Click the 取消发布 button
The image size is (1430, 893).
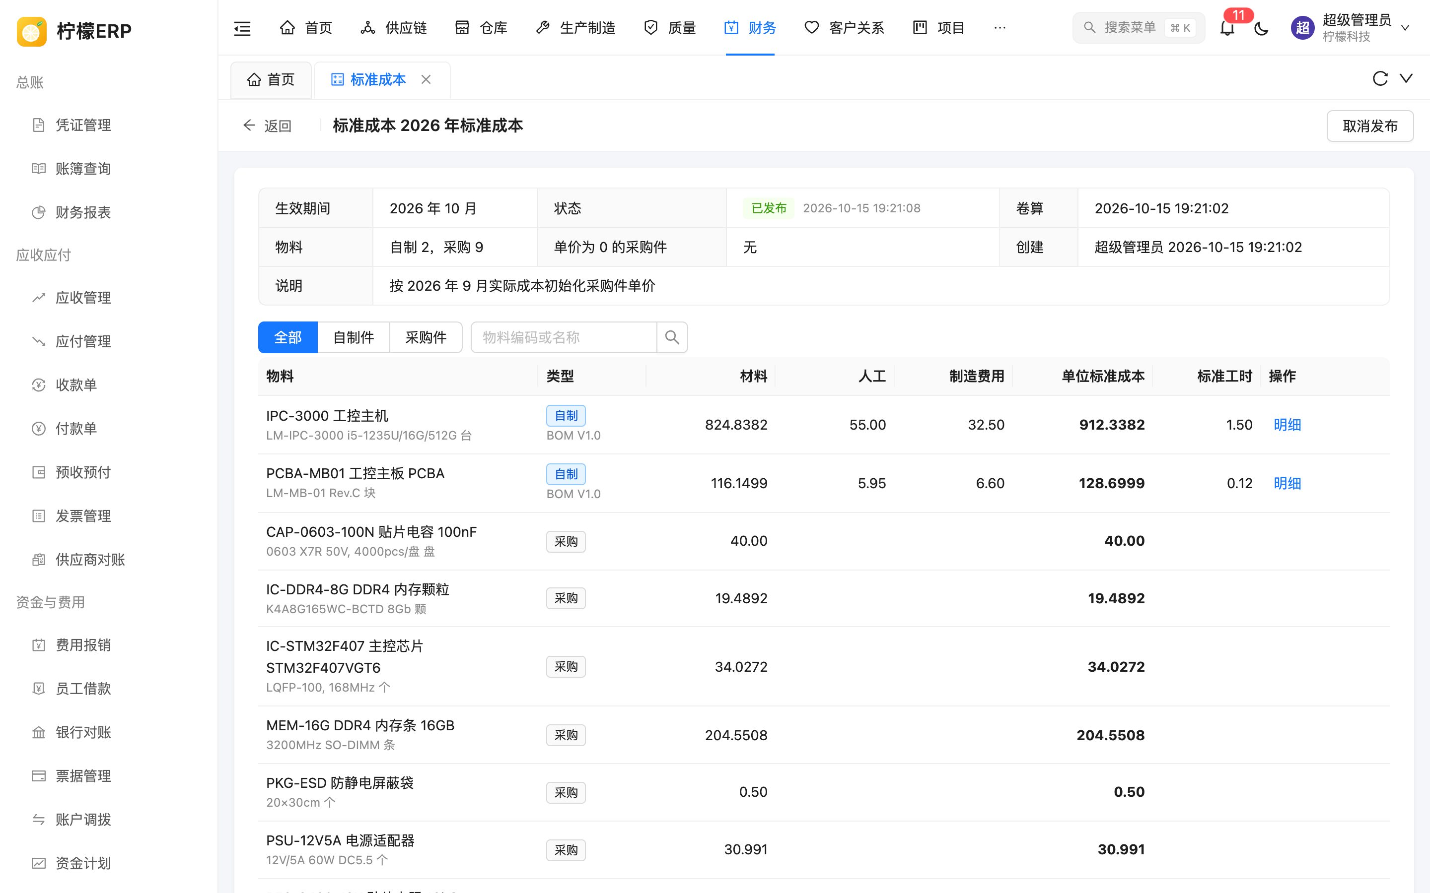tap(1370, 126)
